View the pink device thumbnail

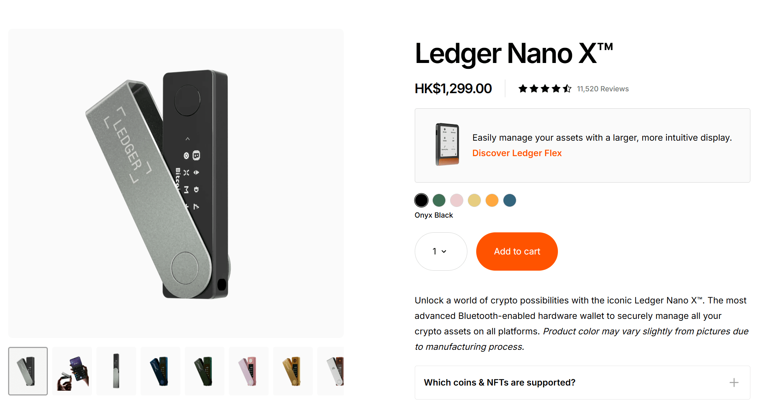(249, 371)
